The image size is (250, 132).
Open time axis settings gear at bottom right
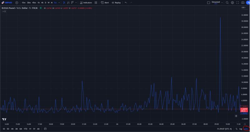(x=245, y=124)
